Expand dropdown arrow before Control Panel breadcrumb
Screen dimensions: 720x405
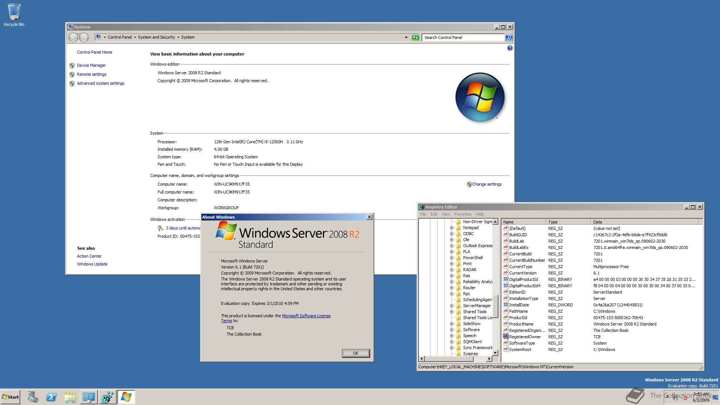click(104, 37)
